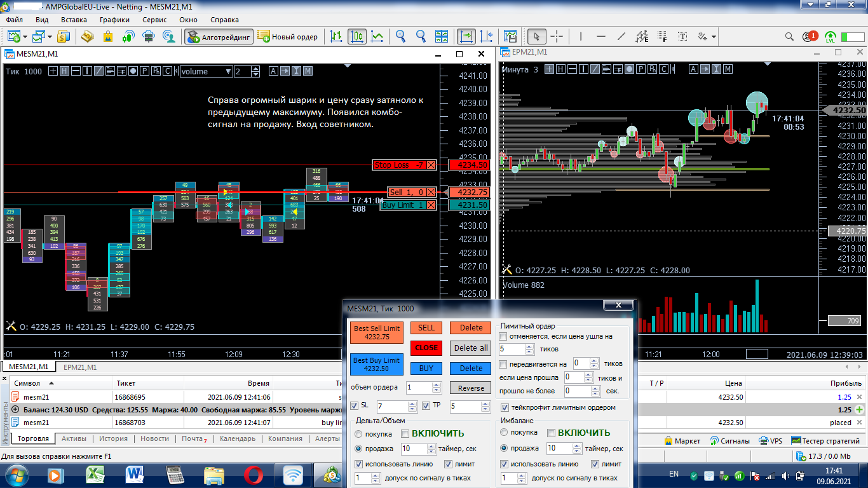The image size is (868, 488).
Task: Select the equidistant channel tool
Action: tap(642, 37)
